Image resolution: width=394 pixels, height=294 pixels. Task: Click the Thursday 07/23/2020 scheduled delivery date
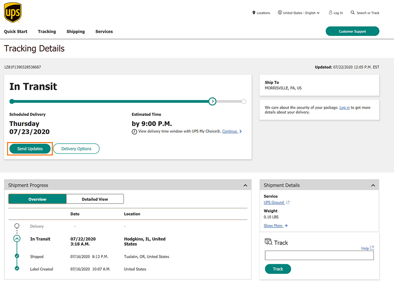point(30,128)
